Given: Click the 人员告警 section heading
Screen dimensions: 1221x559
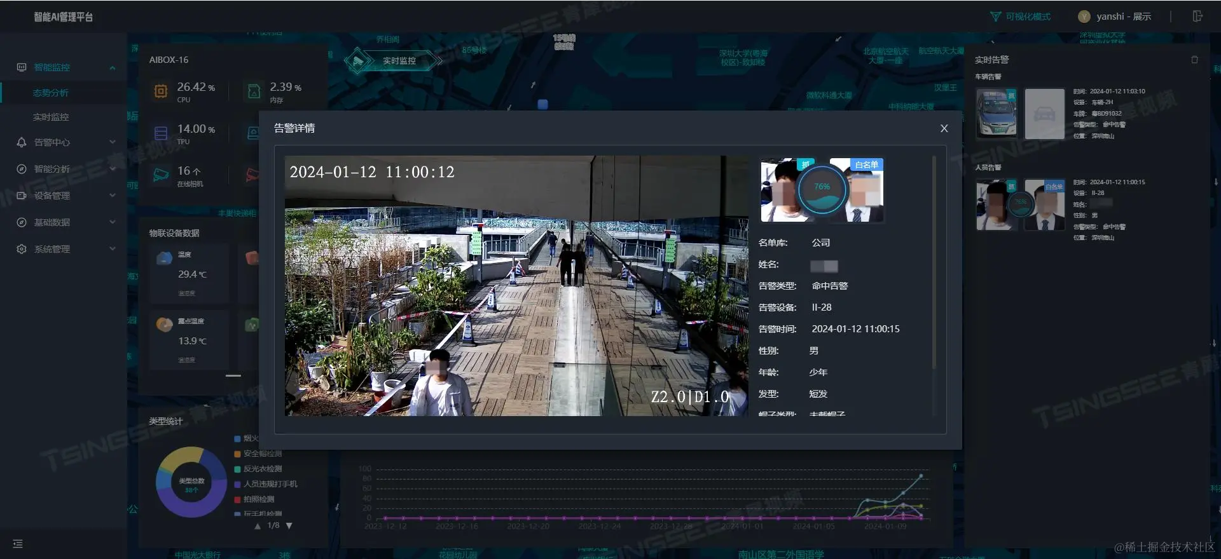Looking at the screenshot, I should tap(988, 168).
